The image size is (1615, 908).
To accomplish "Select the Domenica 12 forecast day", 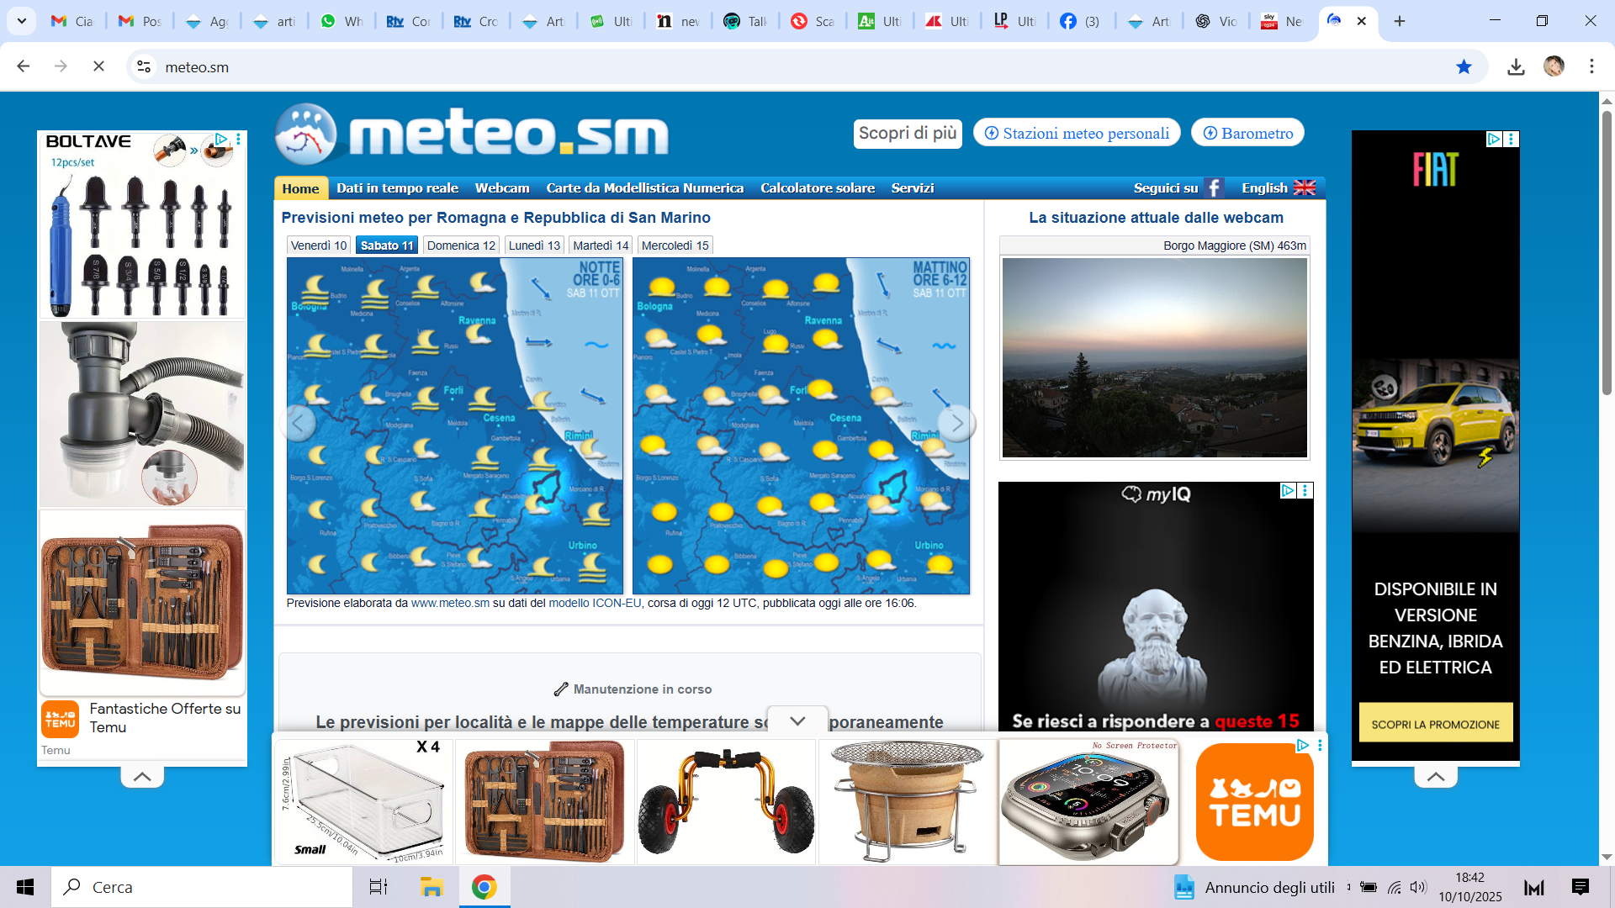I will tap(461, 245).
